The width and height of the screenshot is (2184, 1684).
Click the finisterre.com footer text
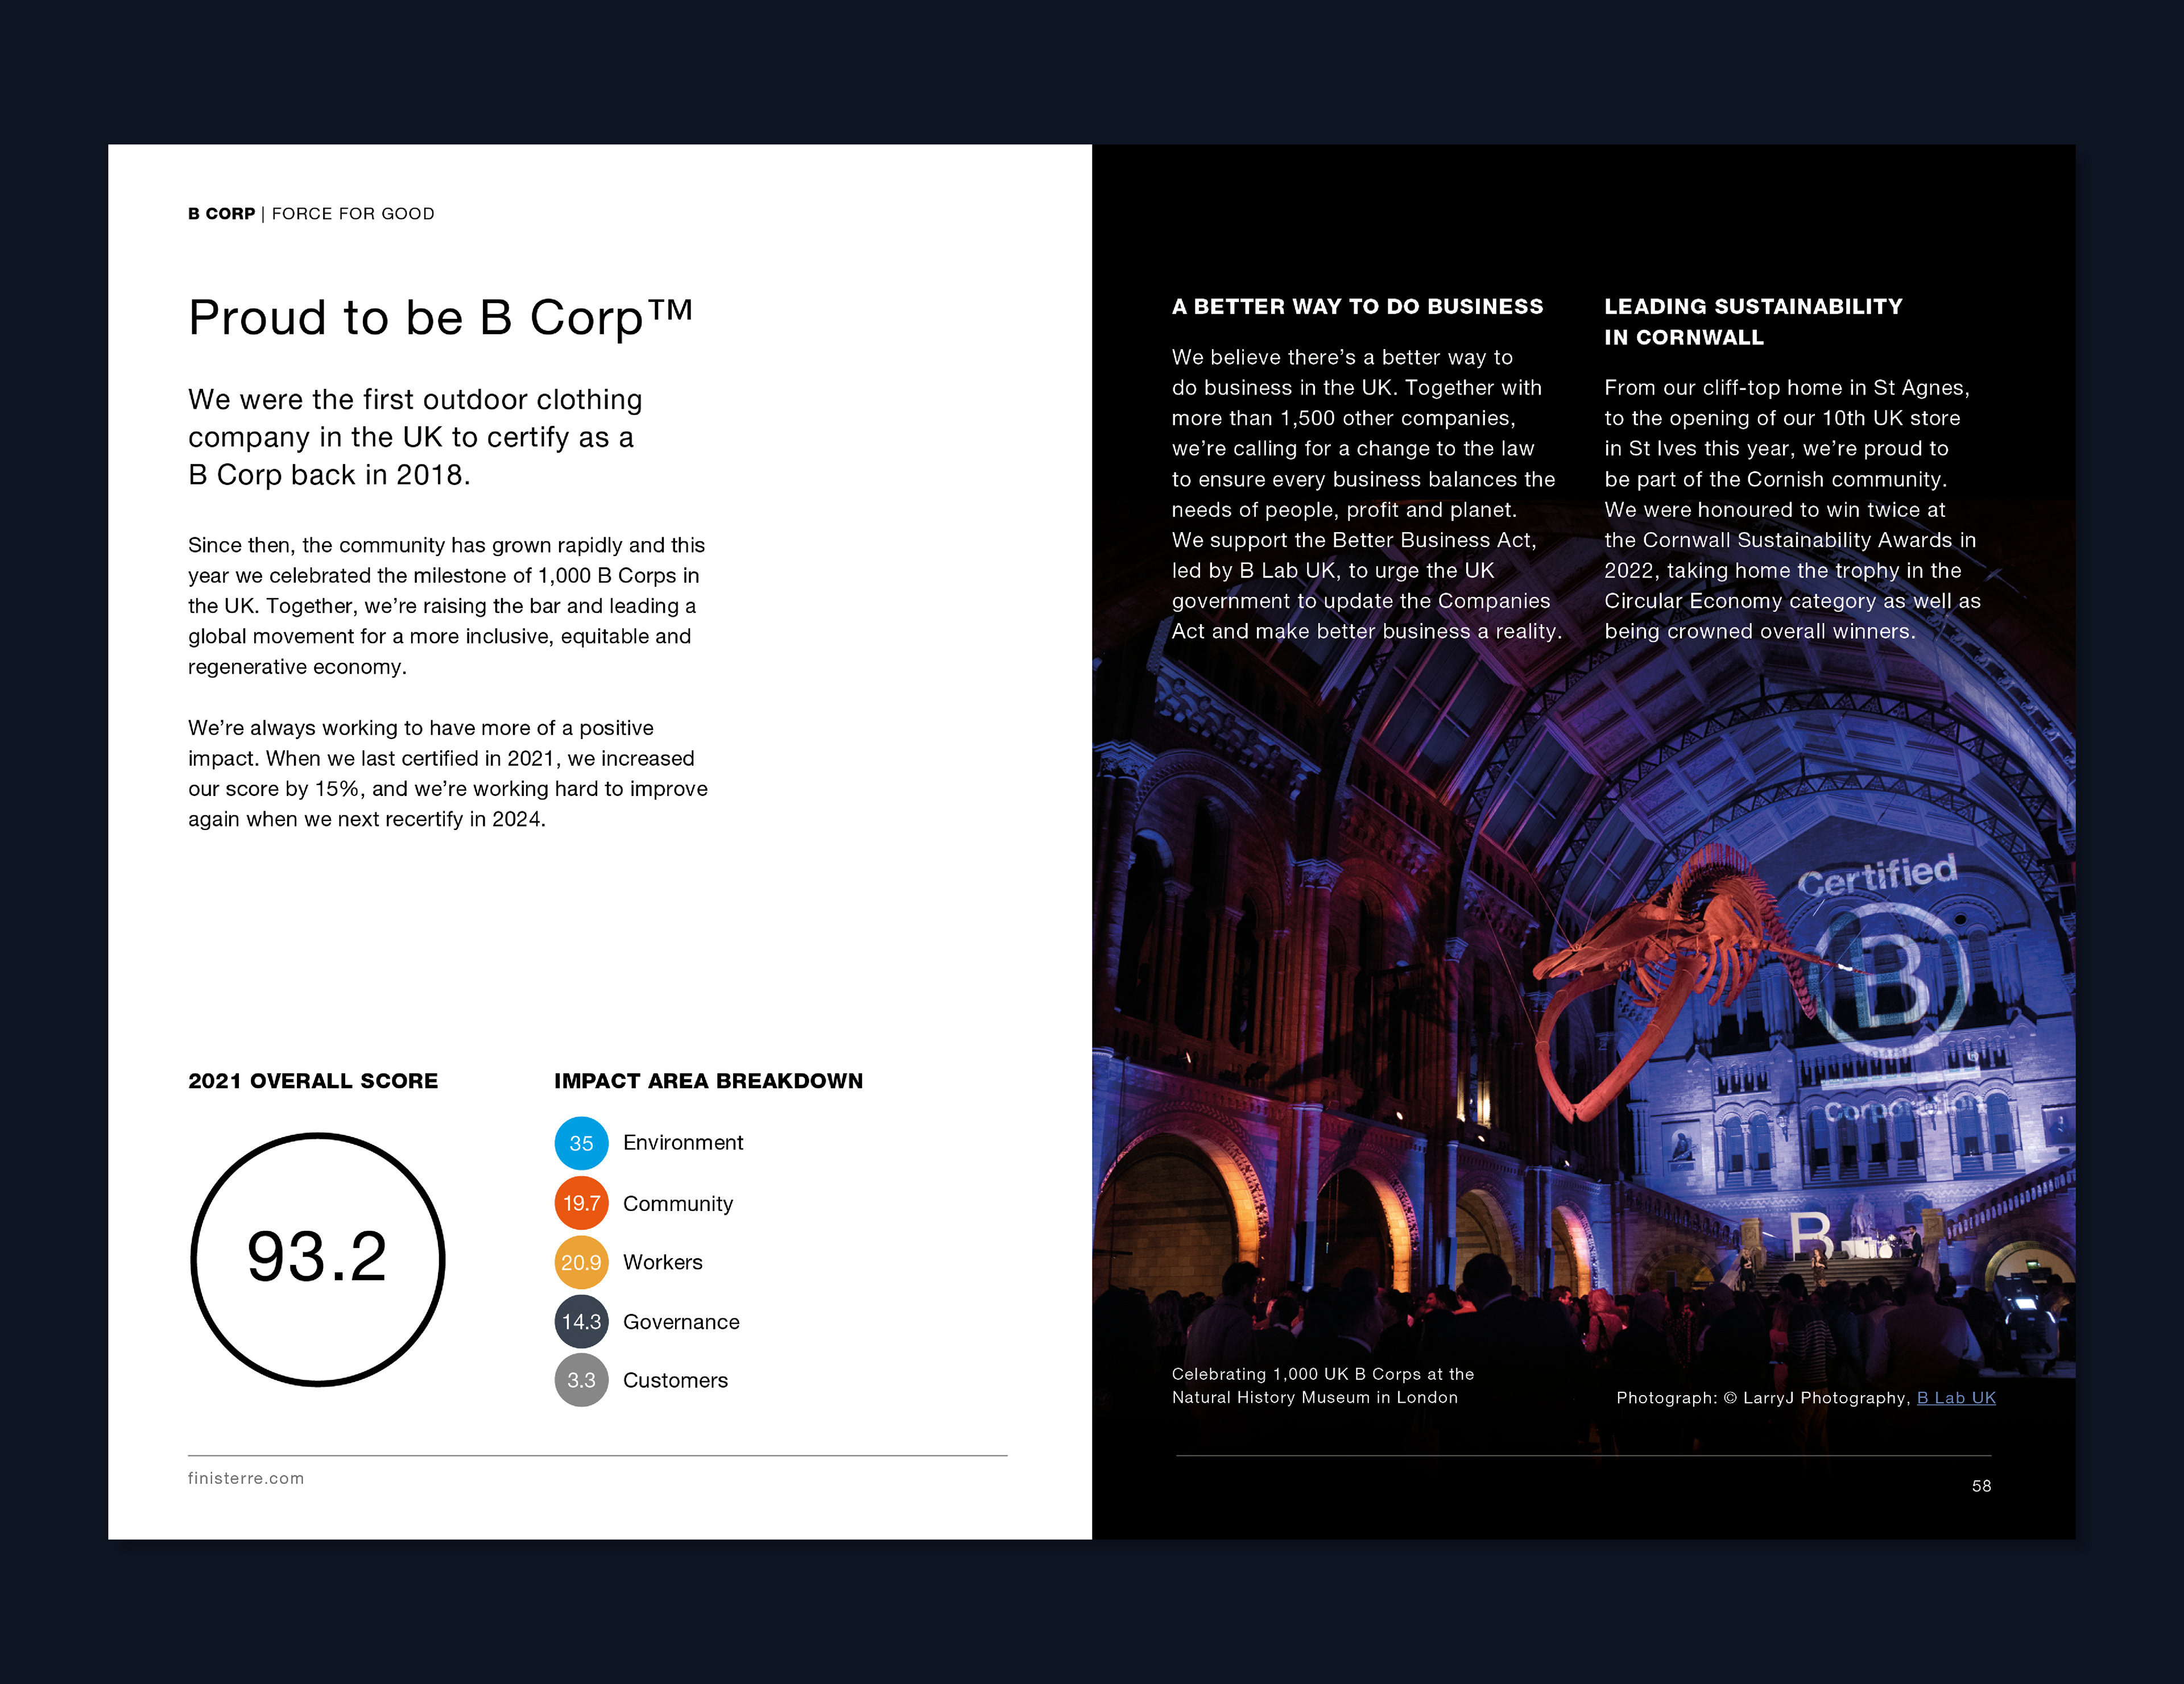pyautogui.click(x=246, y=1478)
